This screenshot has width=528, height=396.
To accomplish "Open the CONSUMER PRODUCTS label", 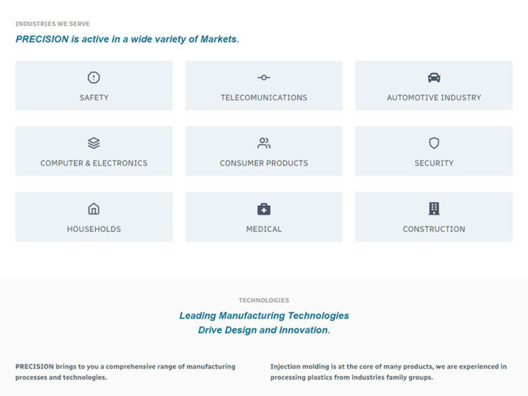I will (264, 163).
